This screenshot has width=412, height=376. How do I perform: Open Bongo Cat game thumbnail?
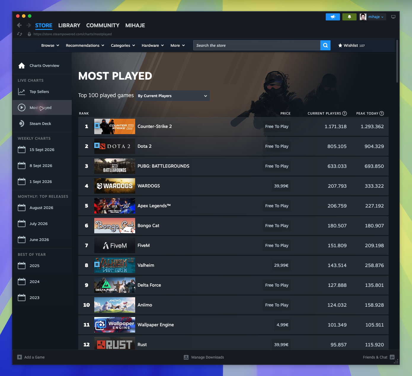point(115,226)
